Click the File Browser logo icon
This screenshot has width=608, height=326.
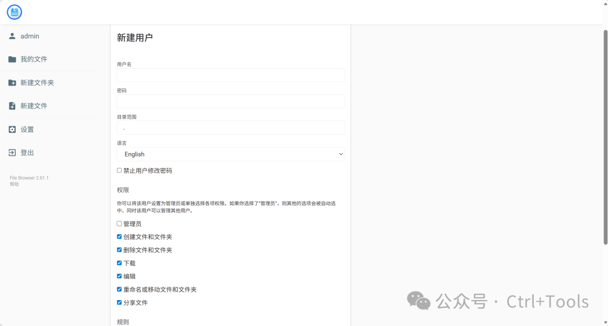tap(14, 12)
